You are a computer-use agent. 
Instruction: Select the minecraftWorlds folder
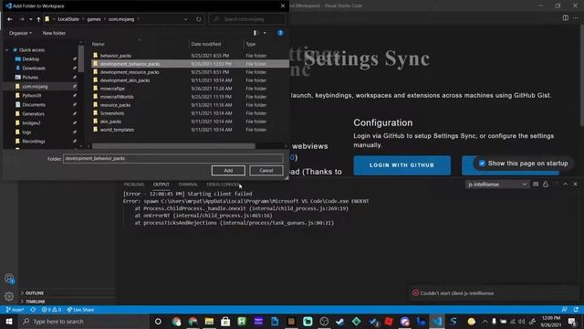[x=117, y=97]
